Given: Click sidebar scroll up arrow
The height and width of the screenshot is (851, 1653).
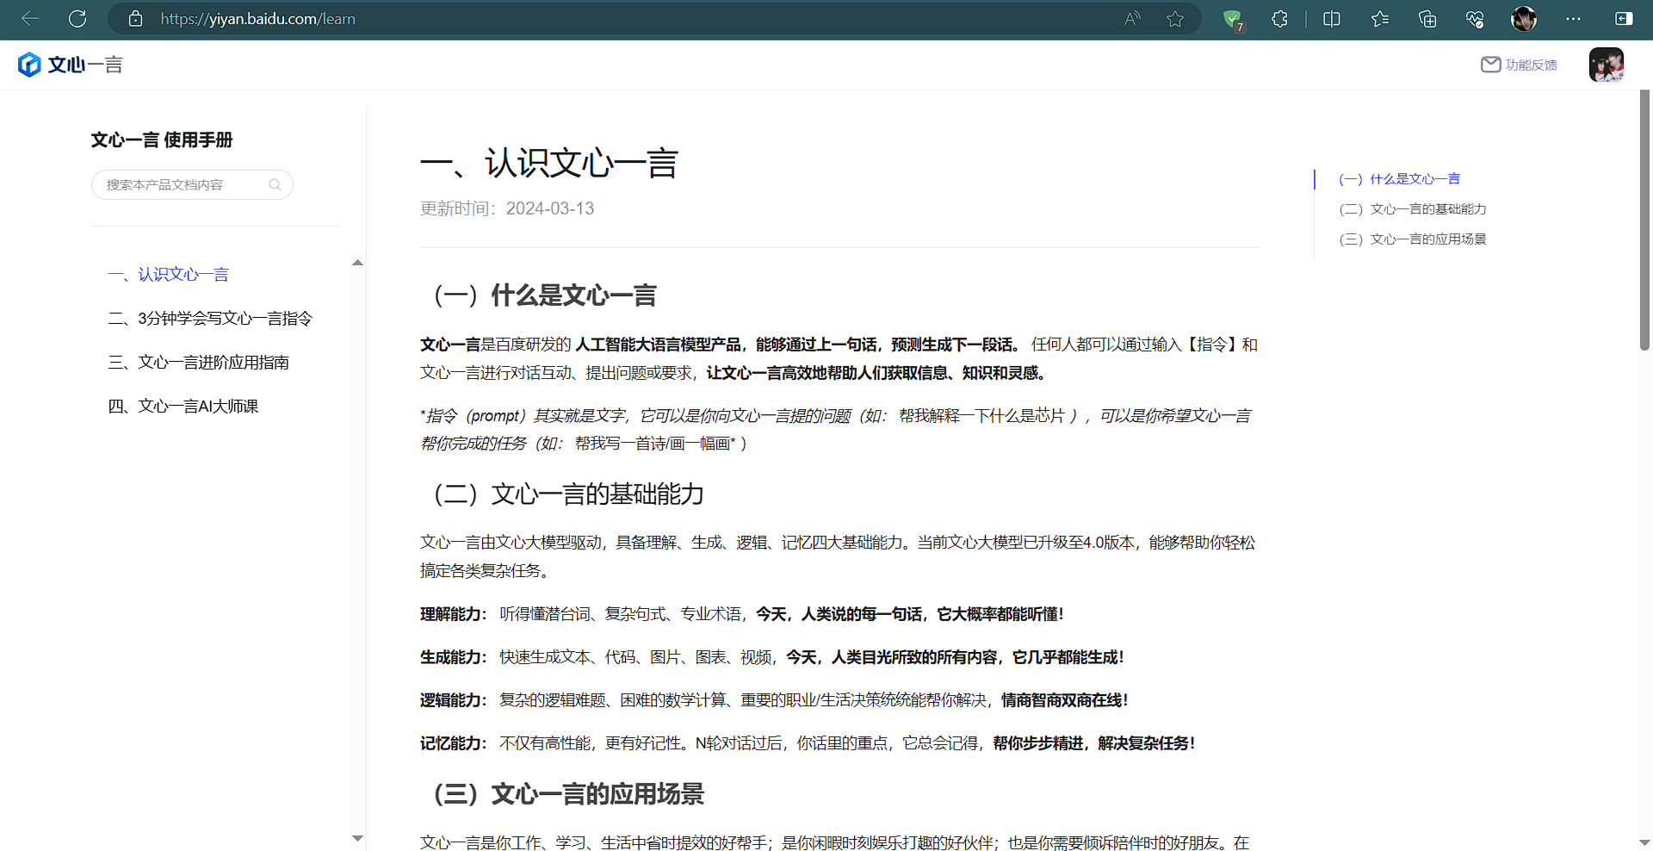Looking at the screenshot, I should [357, 263].
